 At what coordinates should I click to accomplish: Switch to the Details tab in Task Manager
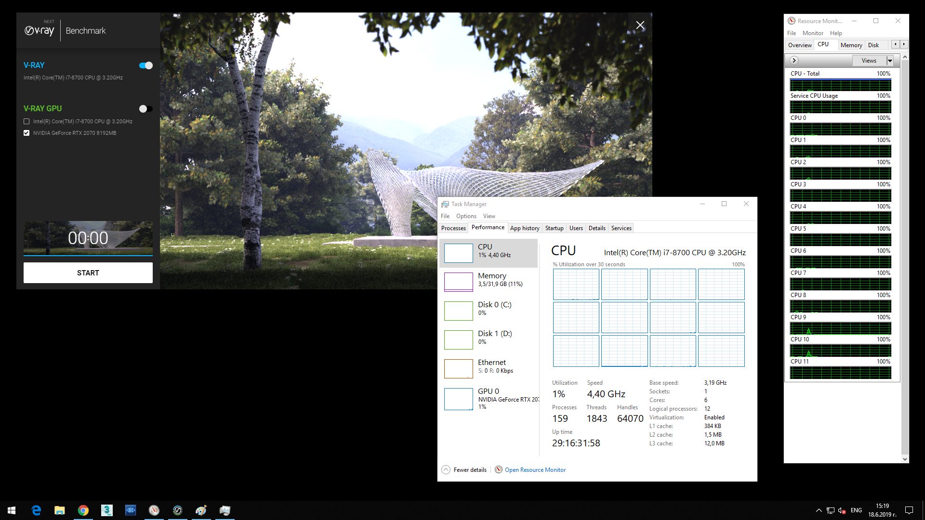coord(597,228)
